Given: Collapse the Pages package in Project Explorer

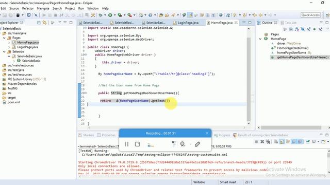Looking at the screenshot, I should point(4,38).
